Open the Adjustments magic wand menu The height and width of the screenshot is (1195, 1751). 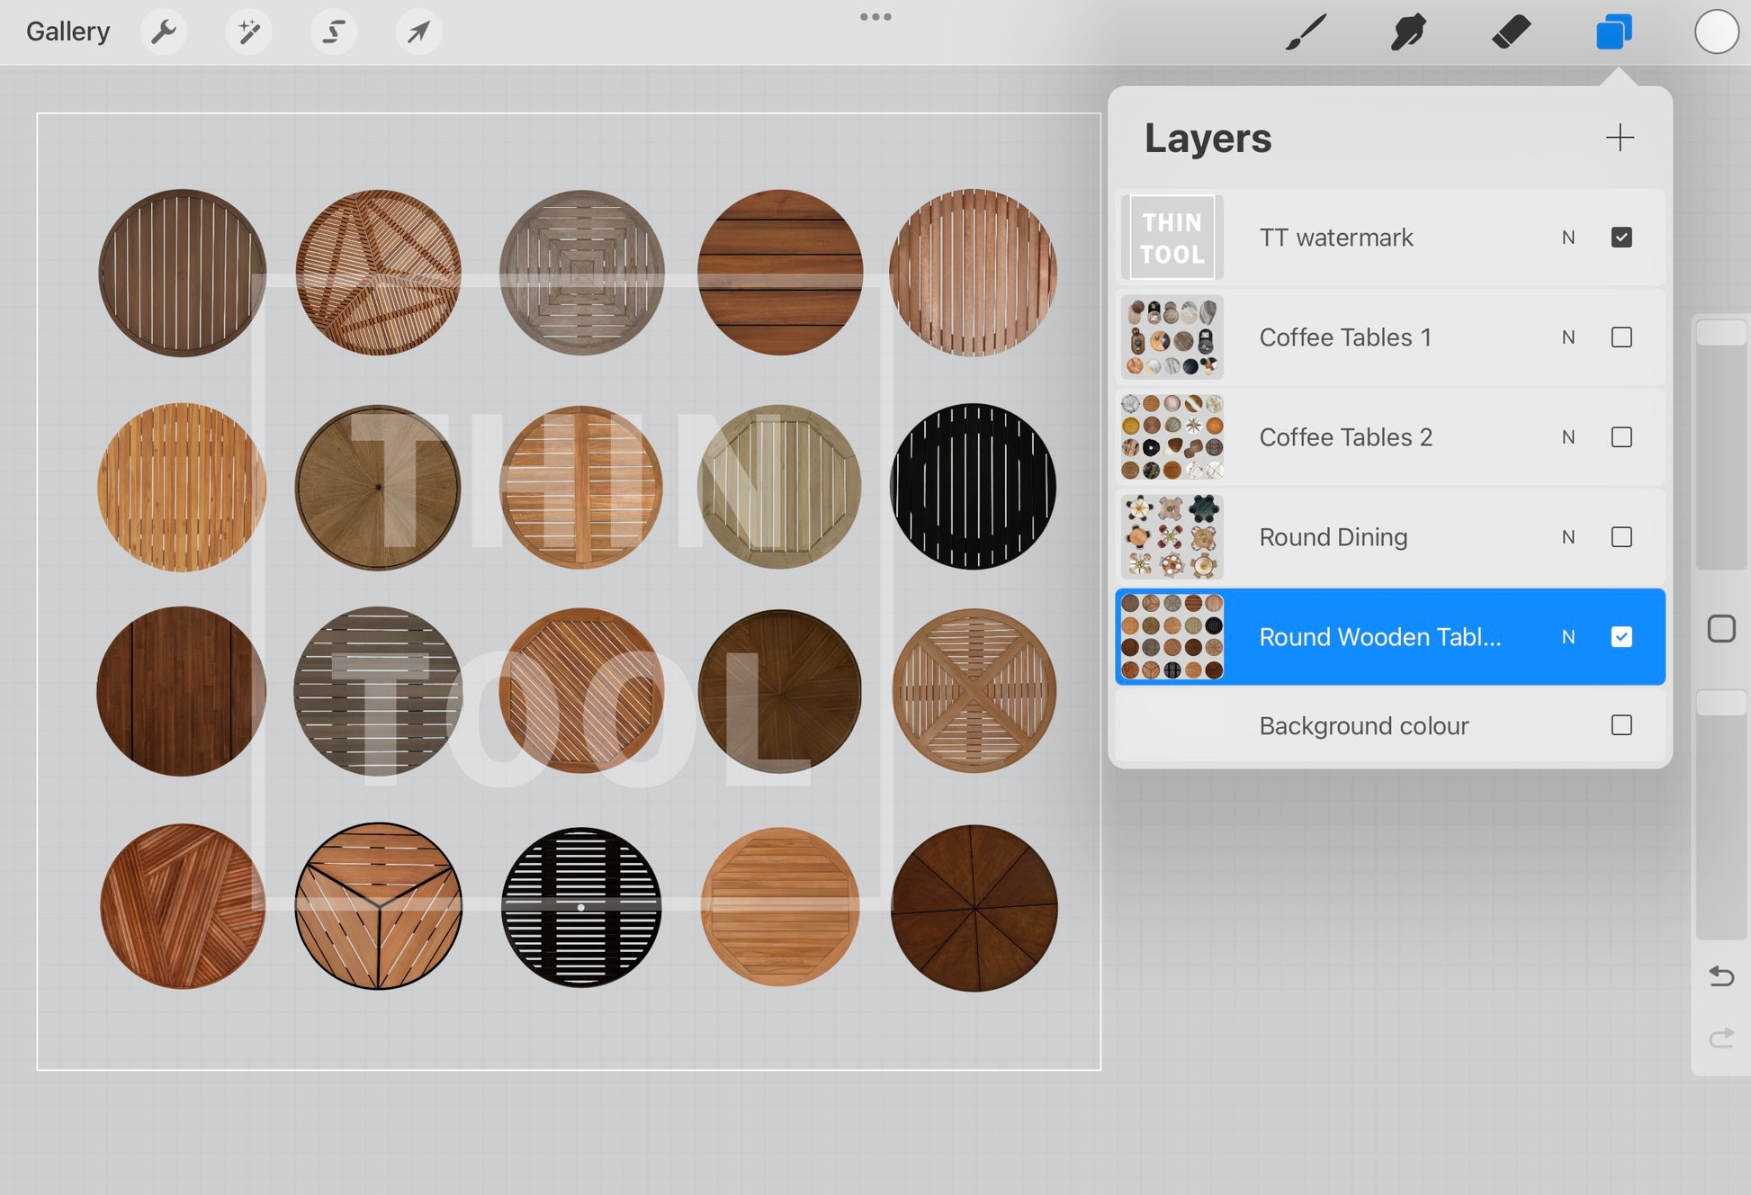click(248, 32)
